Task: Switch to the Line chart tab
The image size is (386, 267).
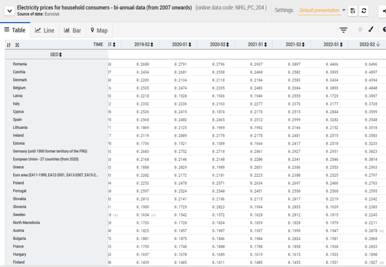Action: point(44,31)
